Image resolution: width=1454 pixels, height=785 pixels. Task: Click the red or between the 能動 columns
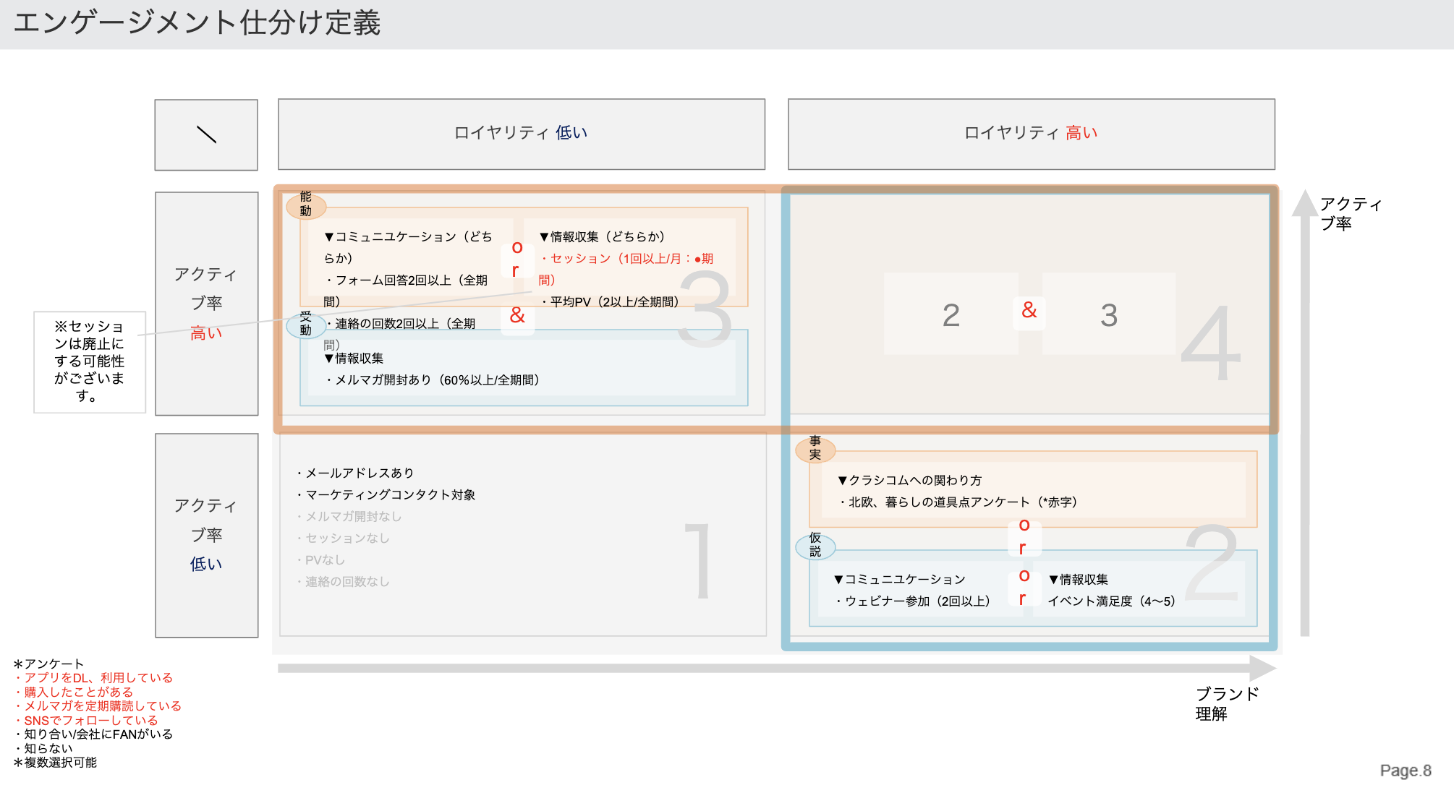(516, 259)
